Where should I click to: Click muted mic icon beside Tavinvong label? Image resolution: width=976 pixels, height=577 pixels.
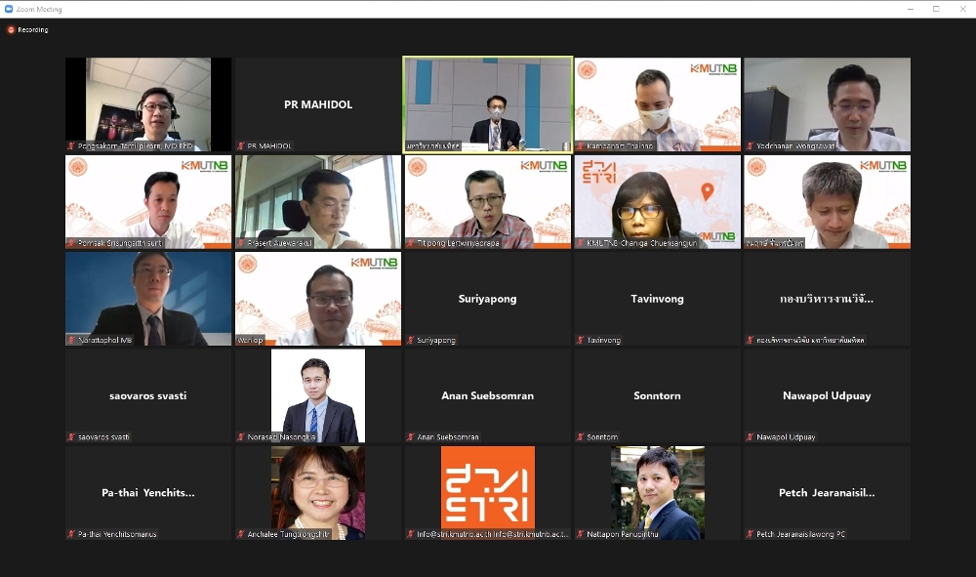[x=581, y=340]
